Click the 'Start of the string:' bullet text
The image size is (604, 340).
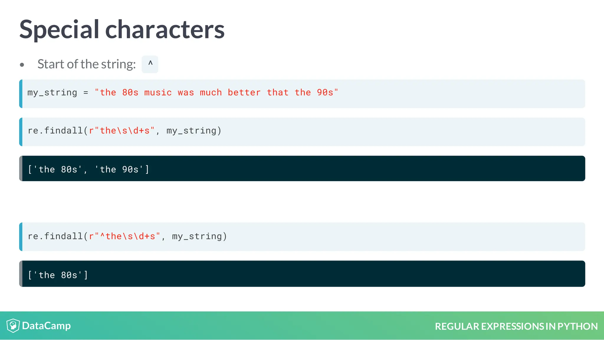pyautogui.click(x=86, y=64)
